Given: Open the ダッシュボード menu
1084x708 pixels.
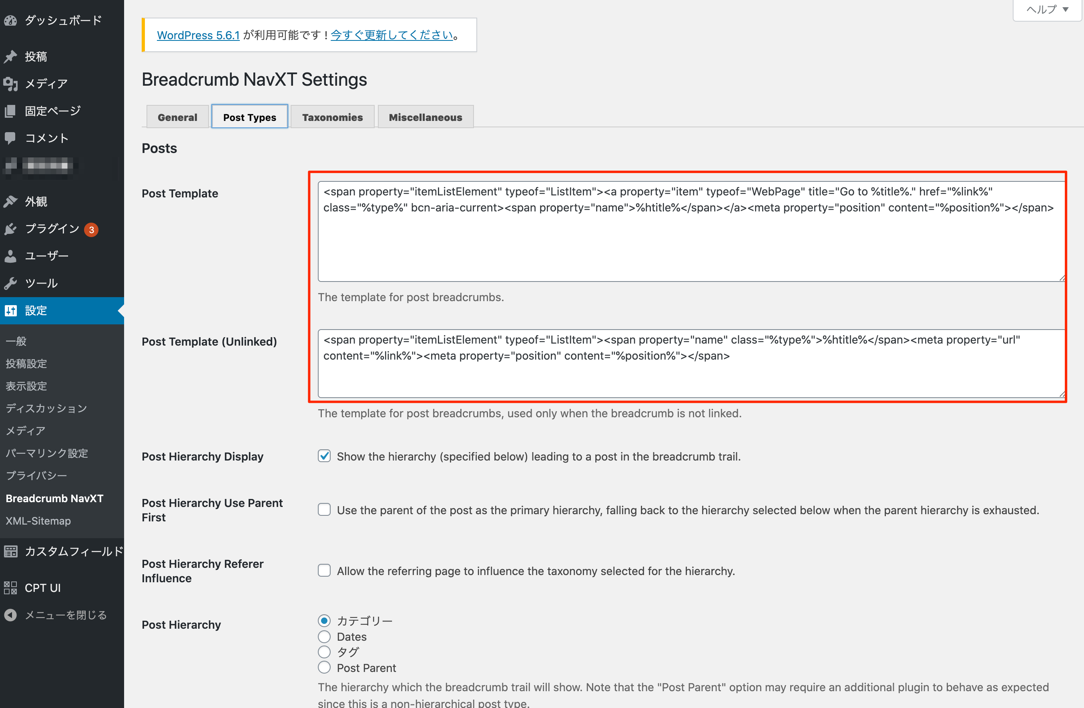Looking at the screenshot, I should 62,20.
